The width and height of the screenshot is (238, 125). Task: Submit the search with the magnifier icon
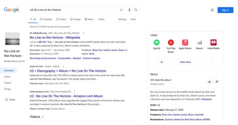[136, 10]
